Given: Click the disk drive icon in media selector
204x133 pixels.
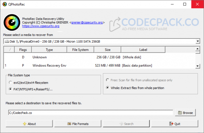Looking at the screenshot, I should 7,42.
